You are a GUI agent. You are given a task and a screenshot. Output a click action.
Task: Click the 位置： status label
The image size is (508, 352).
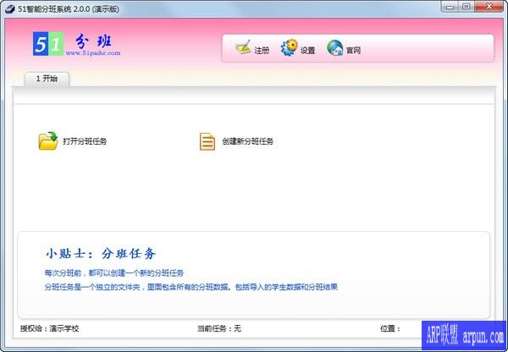tap(390, 328)
